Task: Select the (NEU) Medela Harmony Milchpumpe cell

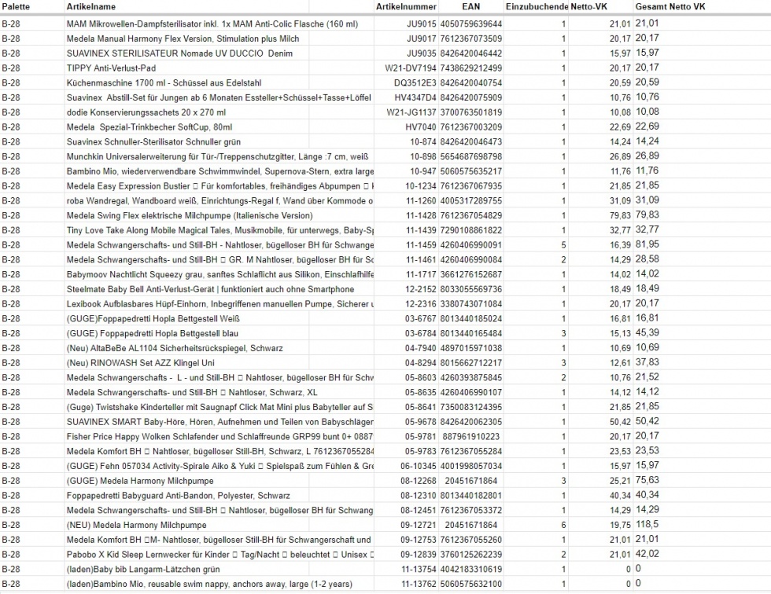Action: coord(137,524)
